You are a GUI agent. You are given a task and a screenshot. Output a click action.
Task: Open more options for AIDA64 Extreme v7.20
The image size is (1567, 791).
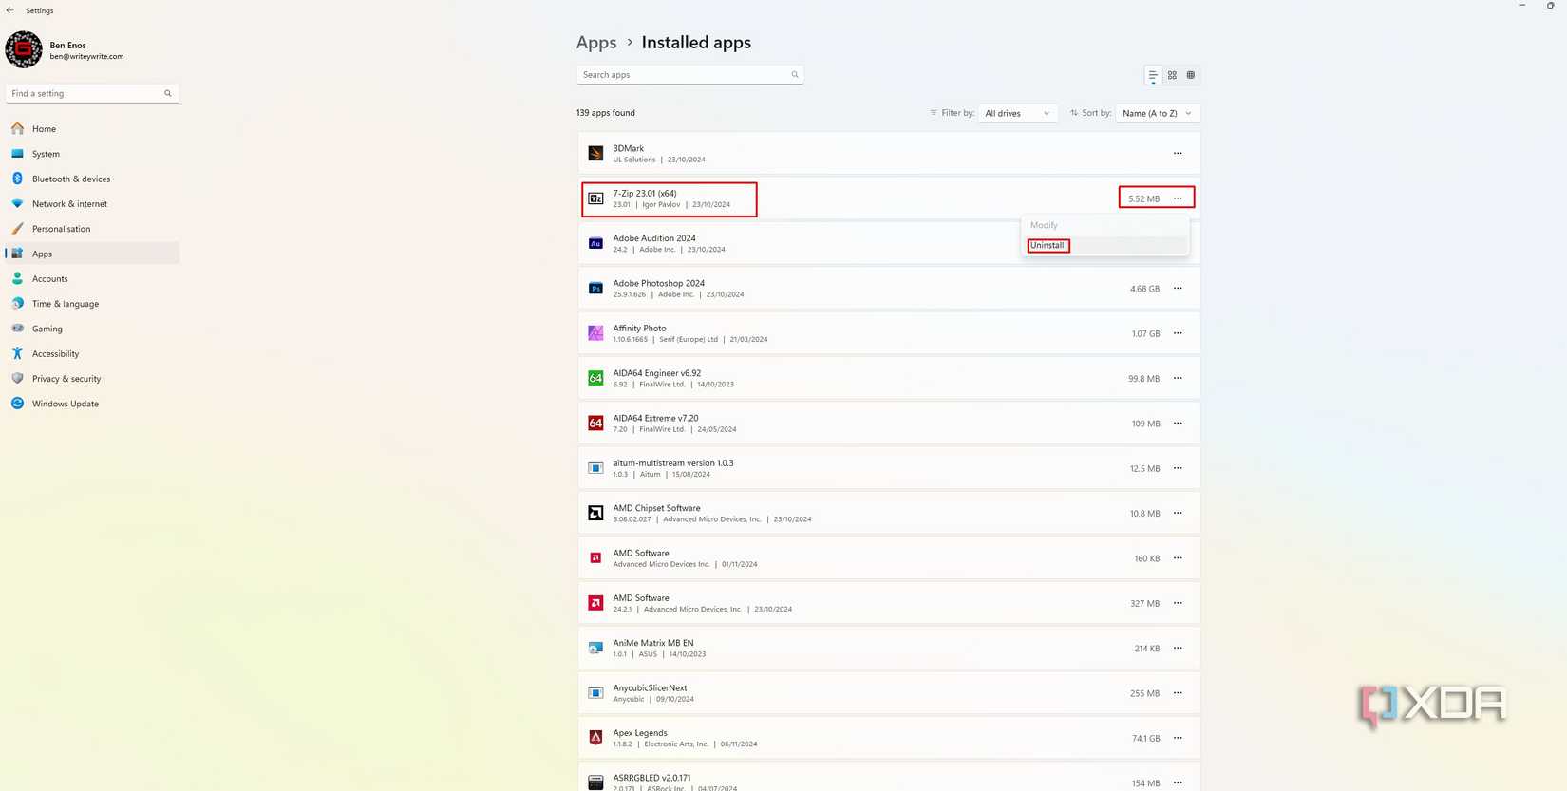[1178, 423]
